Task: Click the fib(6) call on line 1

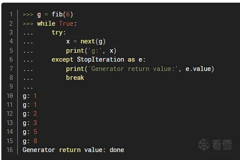Action: click(x=62, y=14)
